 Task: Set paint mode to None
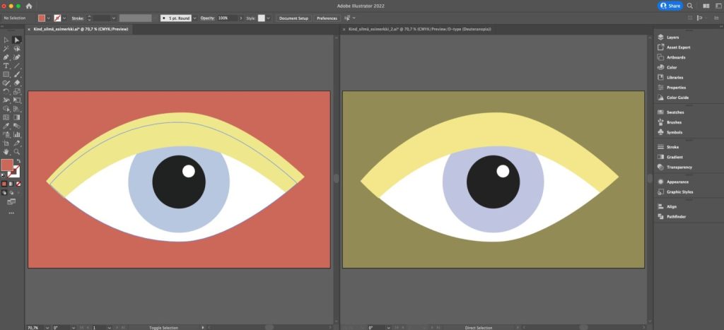click(18, 183)
